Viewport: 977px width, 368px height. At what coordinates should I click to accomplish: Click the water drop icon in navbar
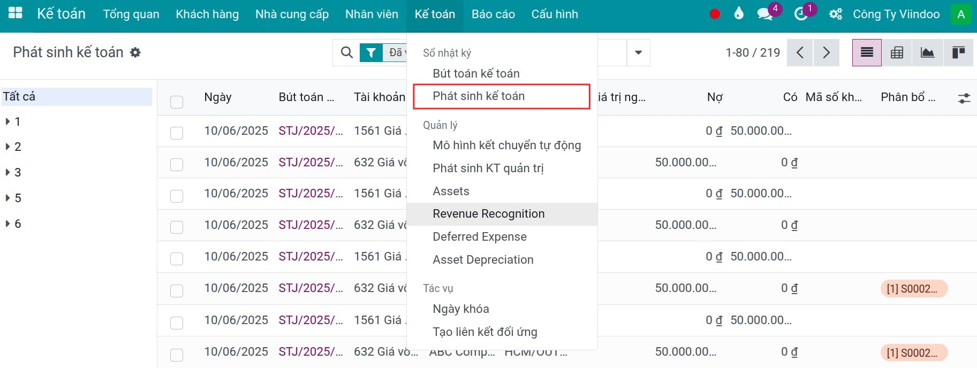tap(739, 13)
